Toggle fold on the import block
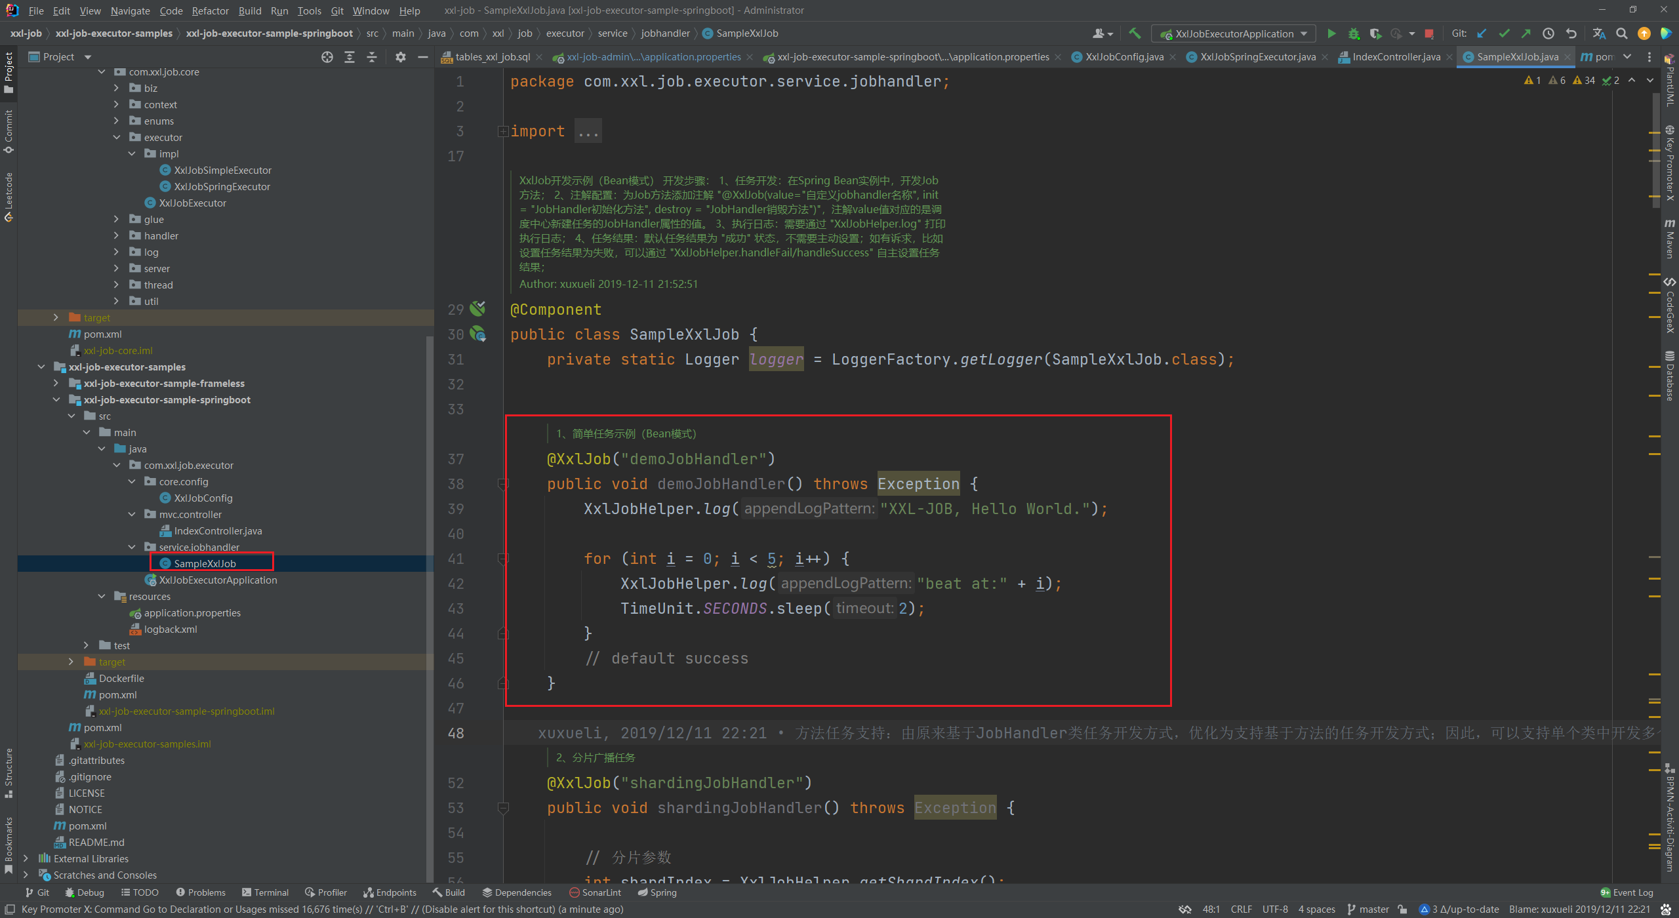This screenshot has height=918, width=1679. 503,131
